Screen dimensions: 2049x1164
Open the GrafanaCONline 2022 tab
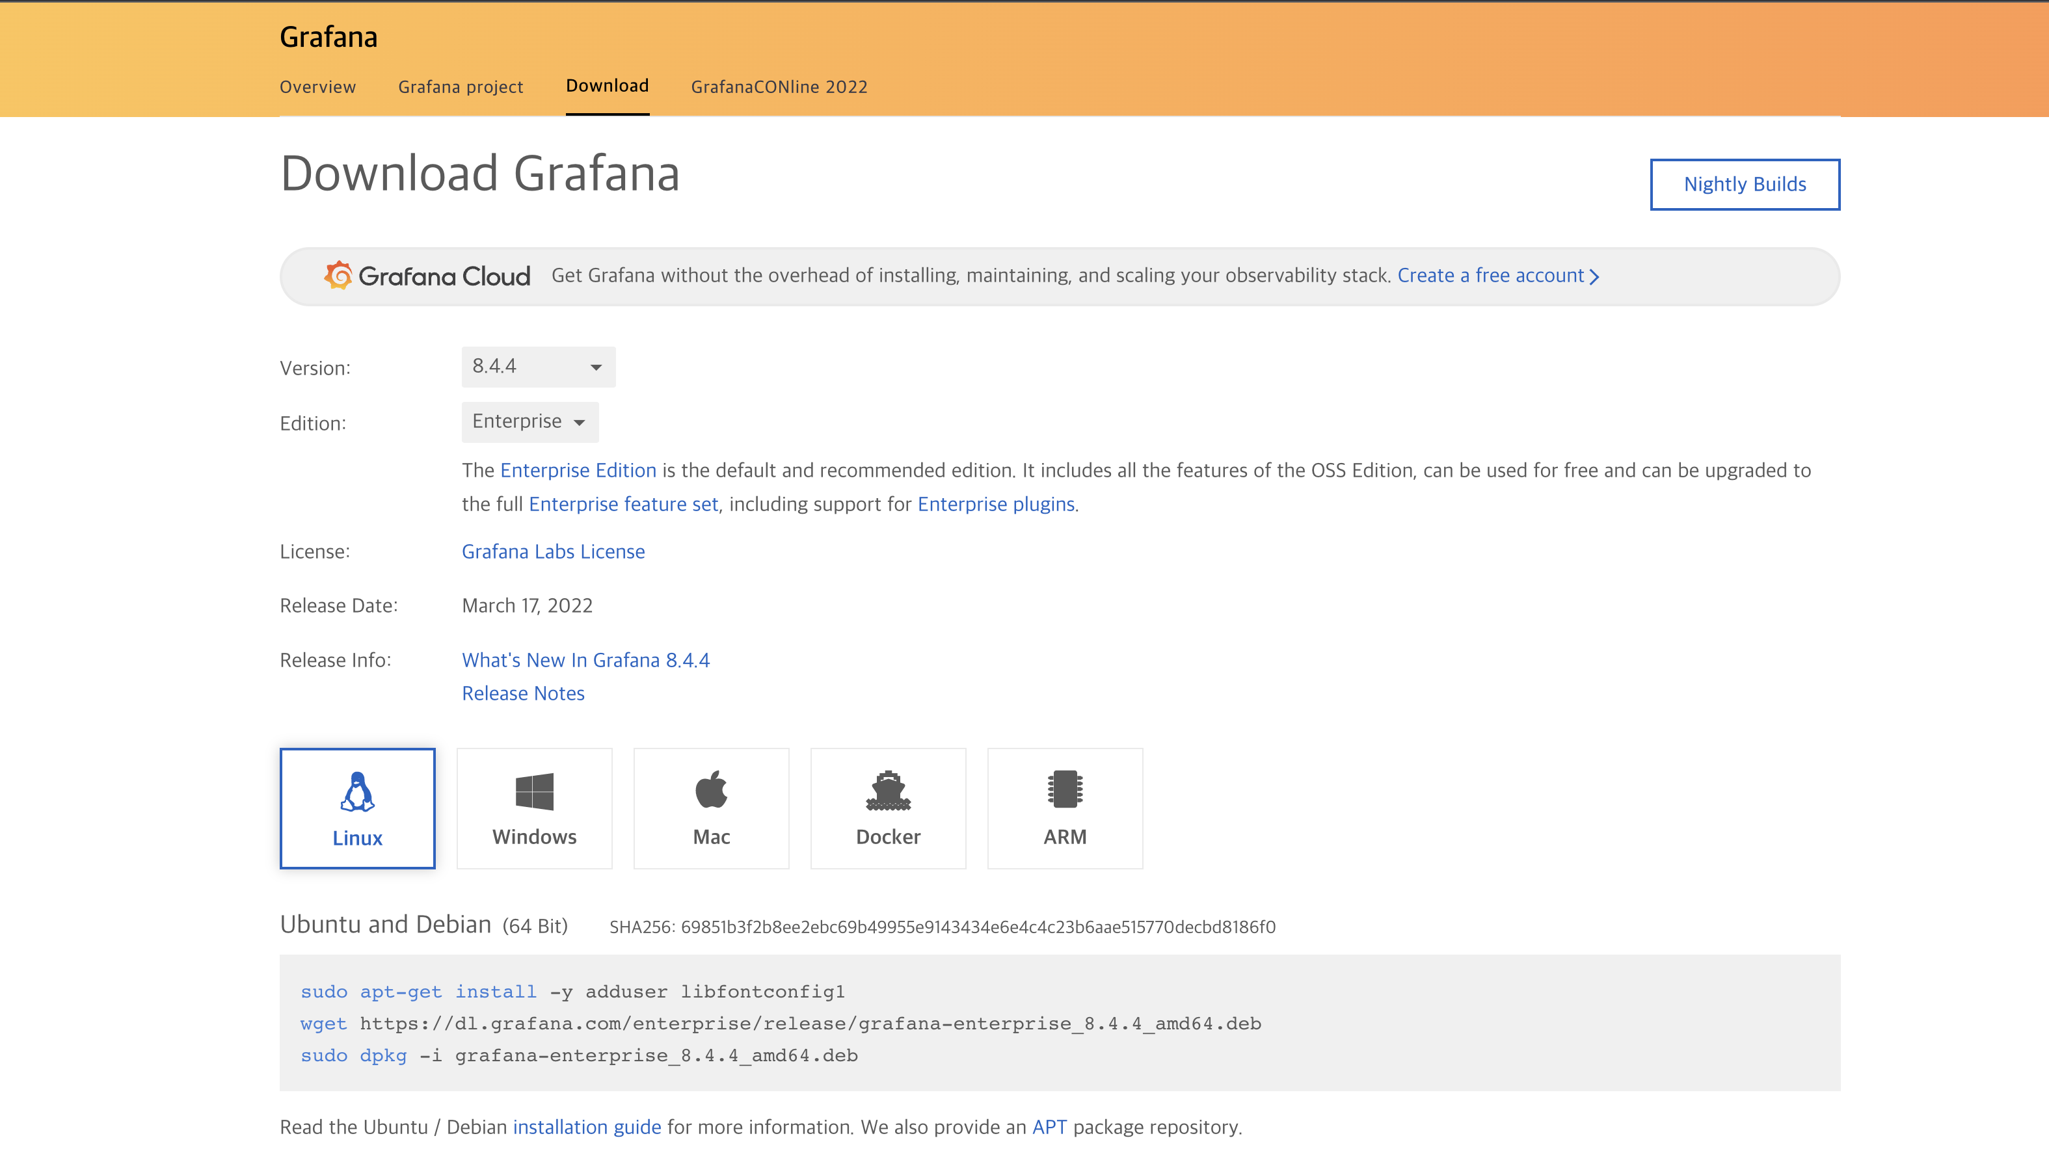(779, 86)
